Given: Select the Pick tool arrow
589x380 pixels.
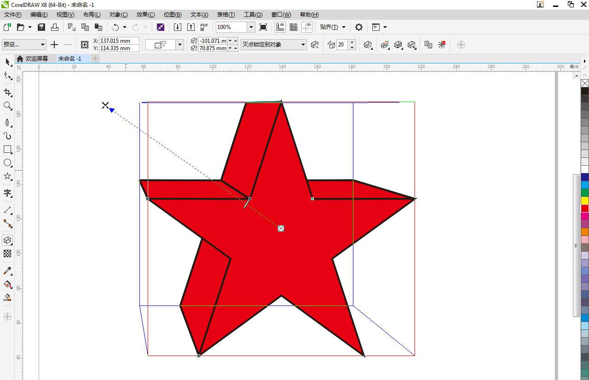Looking at the screenshot, I should 7,62.
